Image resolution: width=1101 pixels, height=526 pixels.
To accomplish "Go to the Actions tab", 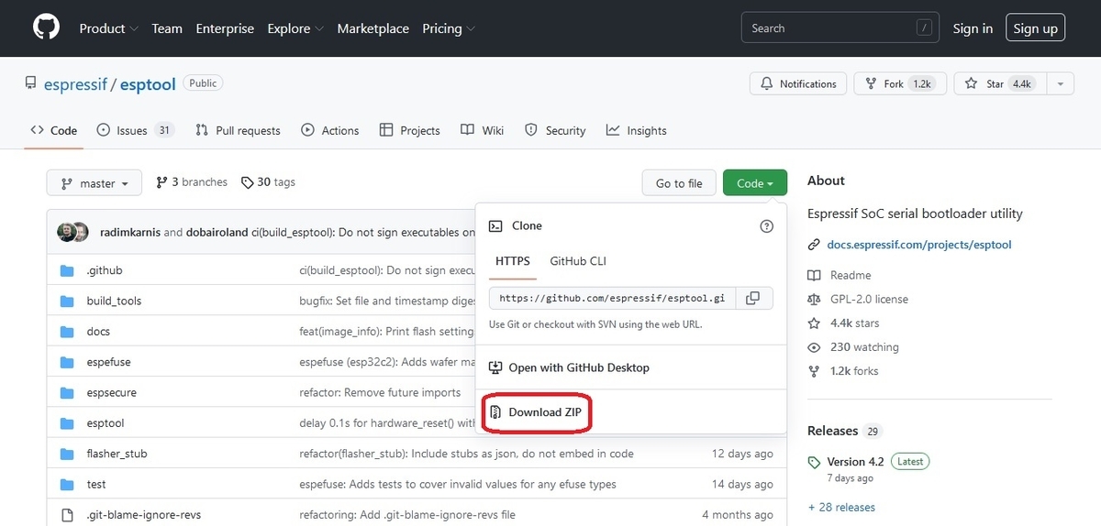I will click(330, 130).
